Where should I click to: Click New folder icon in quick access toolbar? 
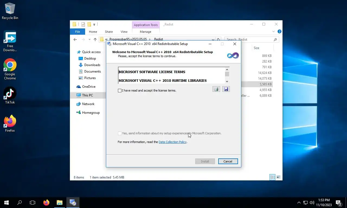coord(89,24)
